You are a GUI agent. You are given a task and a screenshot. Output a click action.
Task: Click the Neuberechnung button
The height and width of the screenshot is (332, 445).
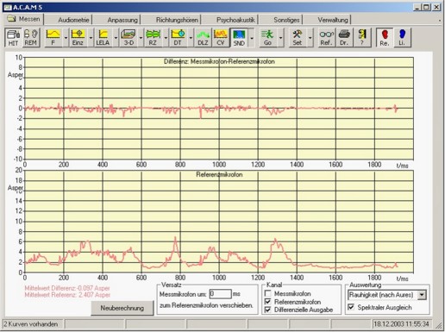click(122, 308)
